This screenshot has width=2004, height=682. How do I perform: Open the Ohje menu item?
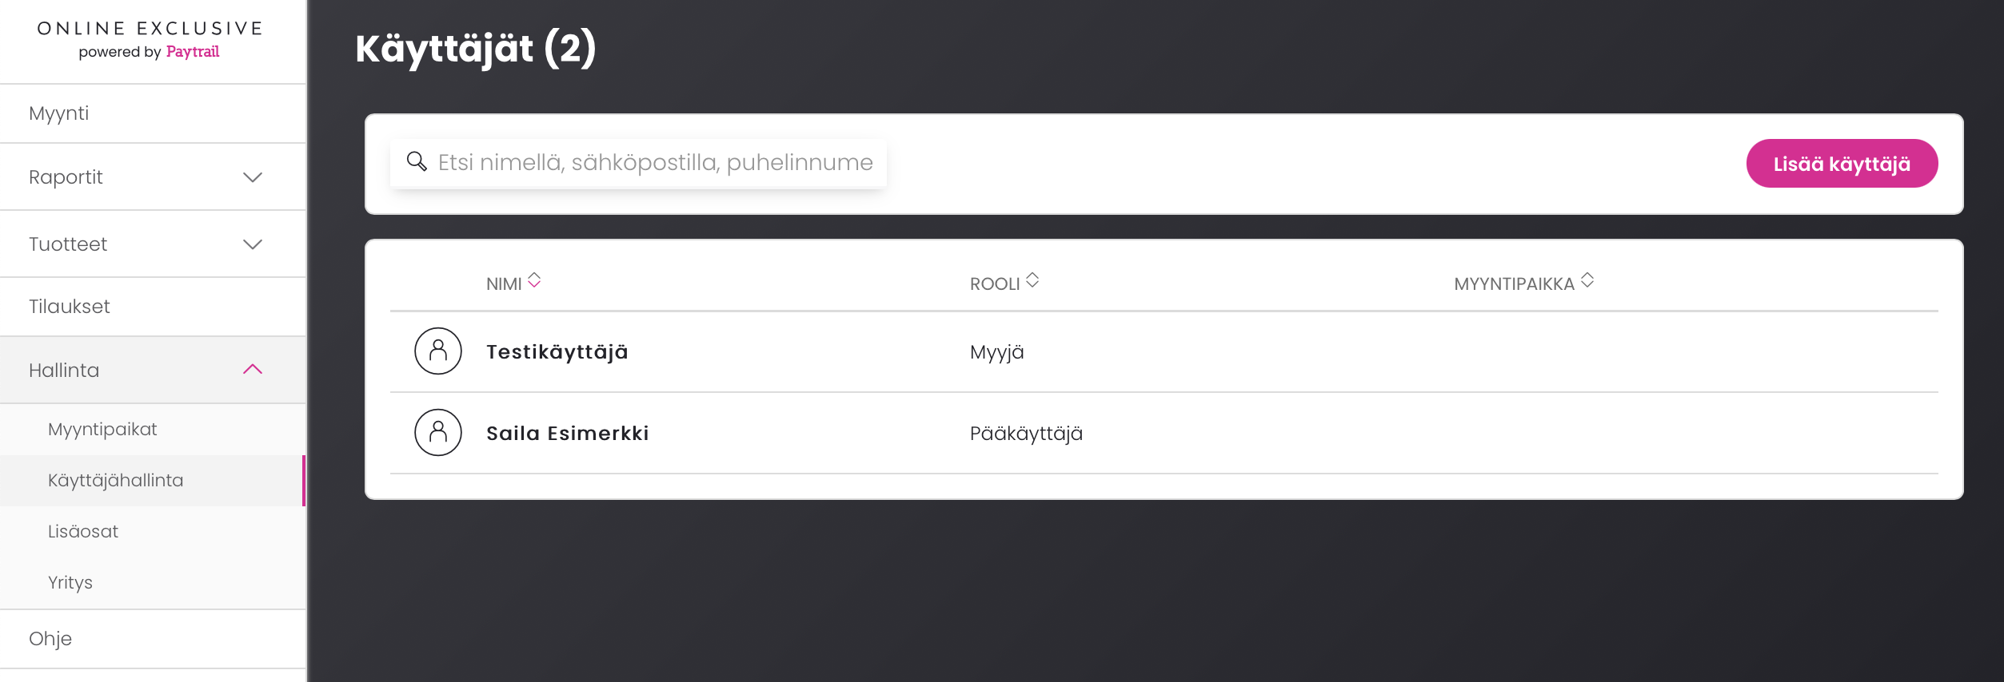click(153, 639)
